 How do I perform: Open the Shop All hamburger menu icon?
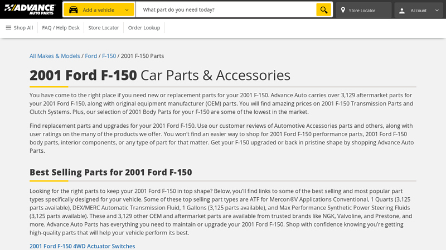click(8, 28)
